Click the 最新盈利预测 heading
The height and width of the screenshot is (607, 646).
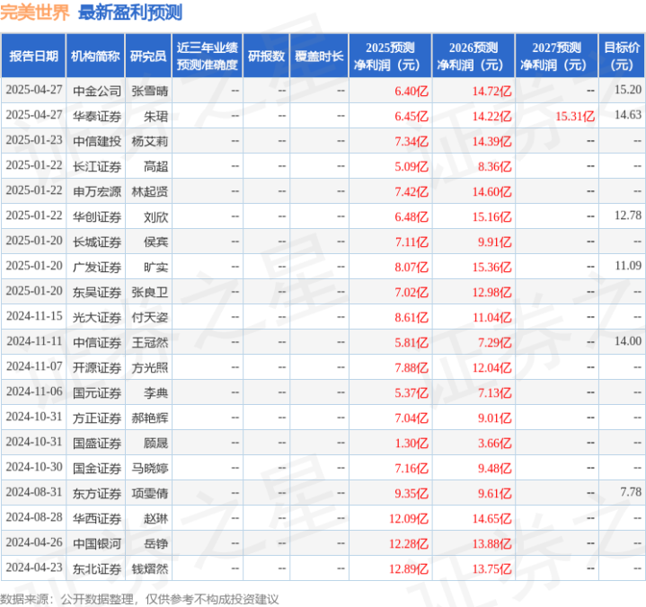click(x=129, y=13)
